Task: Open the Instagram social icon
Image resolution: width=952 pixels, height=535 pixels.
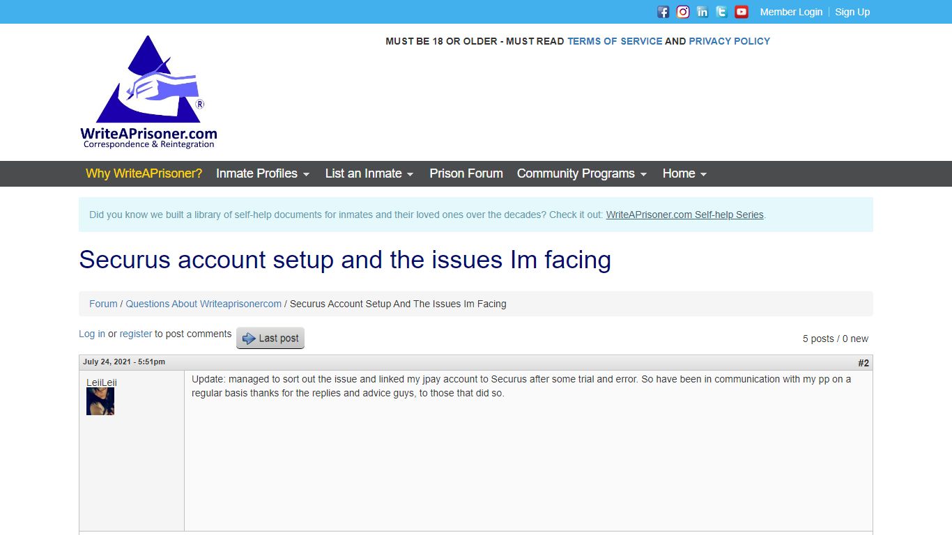Action: (x=683, y=12)
